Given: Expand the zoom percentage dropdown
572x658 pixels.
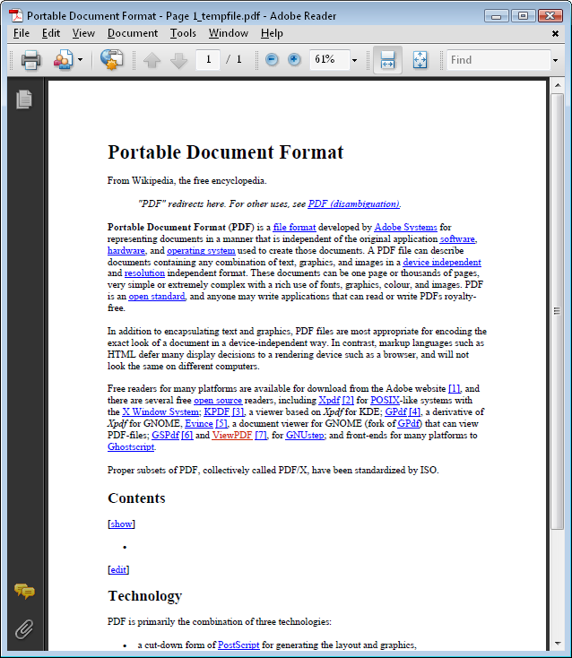Looking at the screenshot, I should tap(354, 60).
